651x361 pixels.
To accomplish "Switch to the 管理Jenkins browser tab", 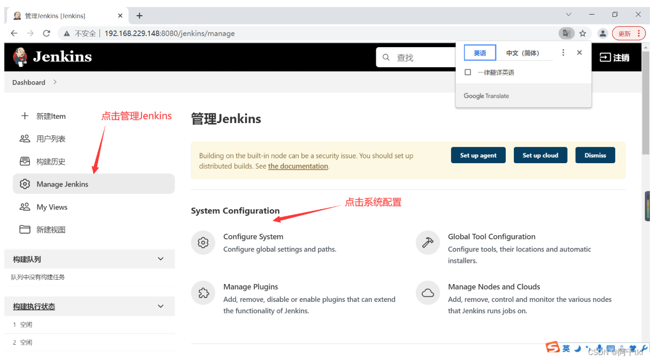I will [x=66, y=16].
